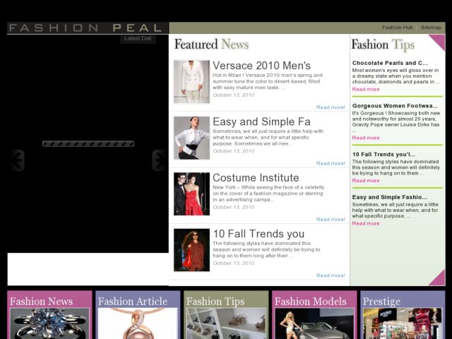452x339 pixels.
Task: Open the Versace 2010 Men's headline
Action: [x=261, y=66]
